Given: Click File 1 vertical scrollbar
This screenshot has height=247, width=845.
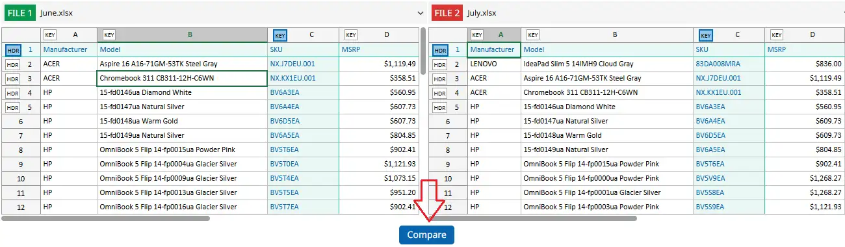Looking at the screenshot, I should point(424,52).
